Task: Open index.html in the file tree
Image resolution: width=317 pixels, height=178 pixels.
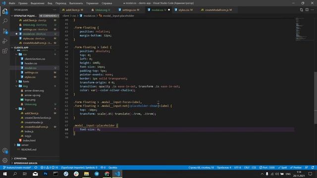Action: (29, 140)
